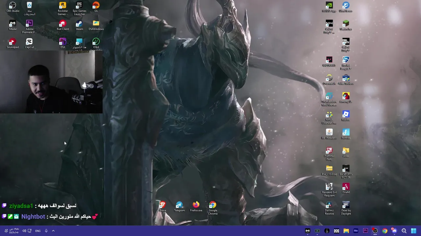Select the CapCut desktop icon
Image resolution: width=421 pixels, height=236 pixels.
click(x=29, y=43)
